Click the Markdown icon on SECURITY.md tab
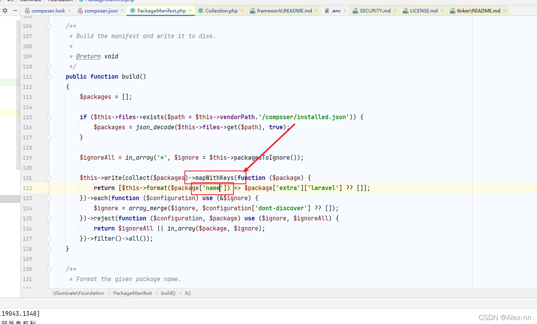537x324 pixels. 354,11
